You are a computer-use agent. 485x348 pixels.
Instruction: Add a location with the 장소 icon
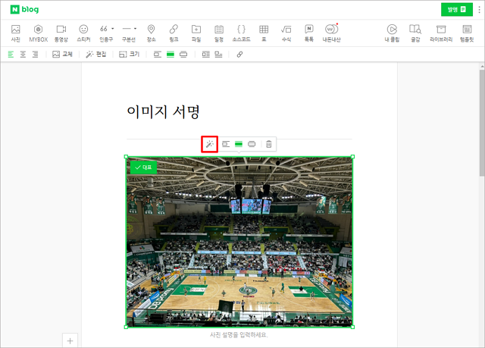tap(151, 32)
